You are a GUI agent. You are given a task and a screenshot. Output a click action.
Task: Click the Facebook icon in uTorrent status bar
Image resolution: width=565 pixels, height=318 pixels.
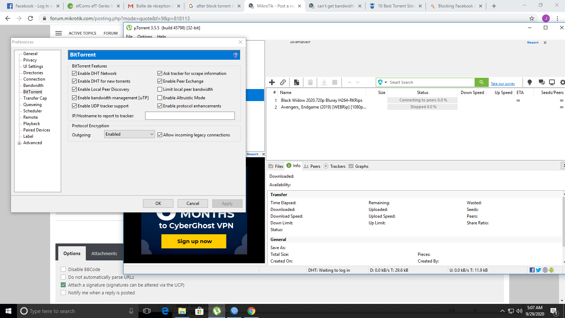click(x=532, y=270)
